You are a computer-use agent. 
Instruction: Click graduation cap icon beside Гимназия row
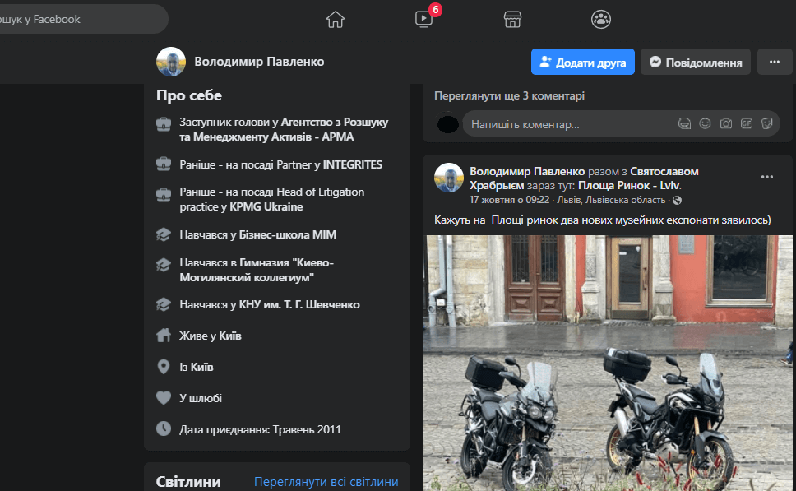(164, 264)
